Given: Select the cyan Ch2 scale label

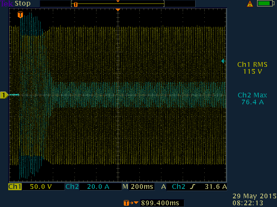Looking at the screenshot, I should 72,187.
